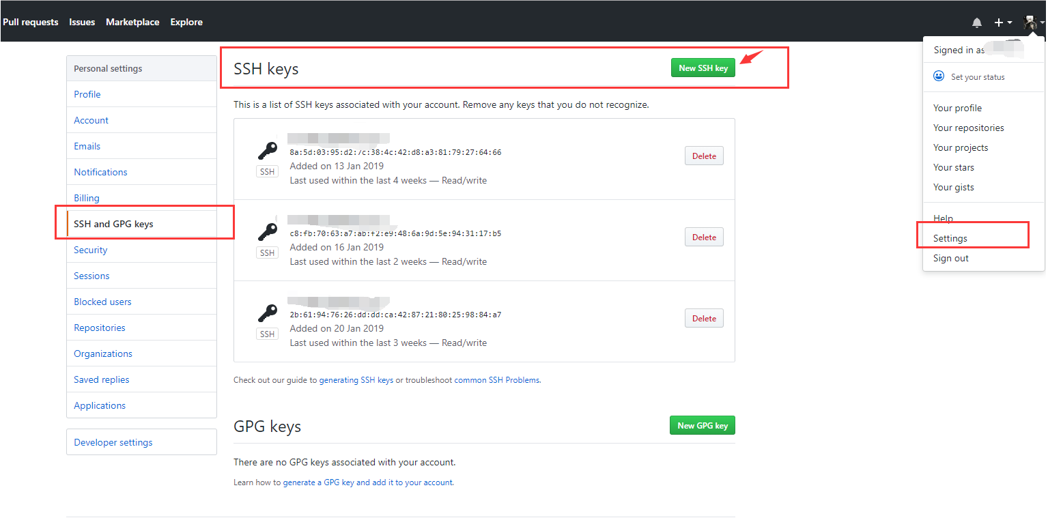This screenshot has width=1048, height=520.
Task: Open the notifications bell icon
Action: click(x=977, y=23)
